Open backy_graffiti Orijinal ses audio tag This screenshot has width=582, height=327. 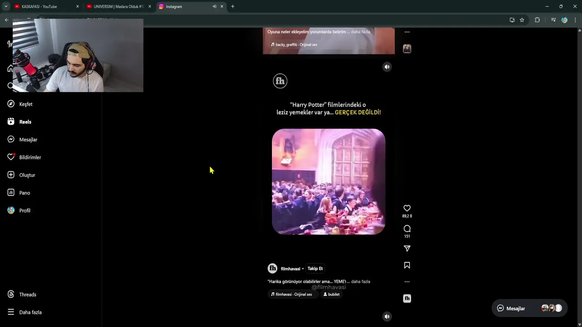click(294, 45)
